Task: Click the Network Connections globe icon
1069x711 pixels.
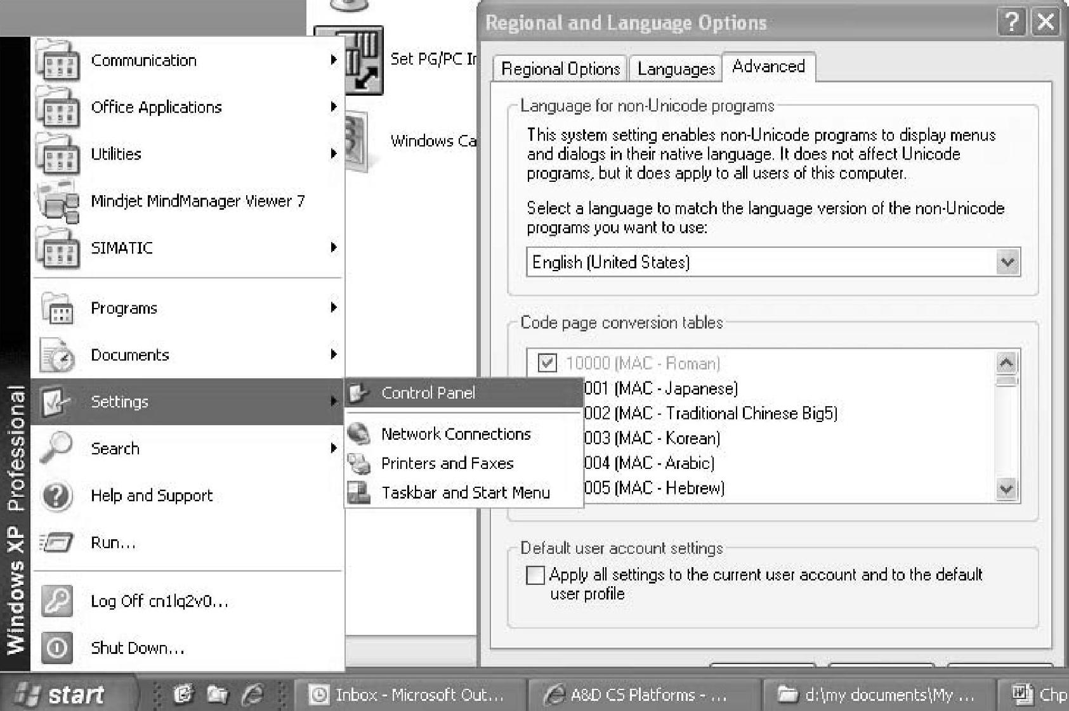Action: pyautogui.click(x=360, y=434)
